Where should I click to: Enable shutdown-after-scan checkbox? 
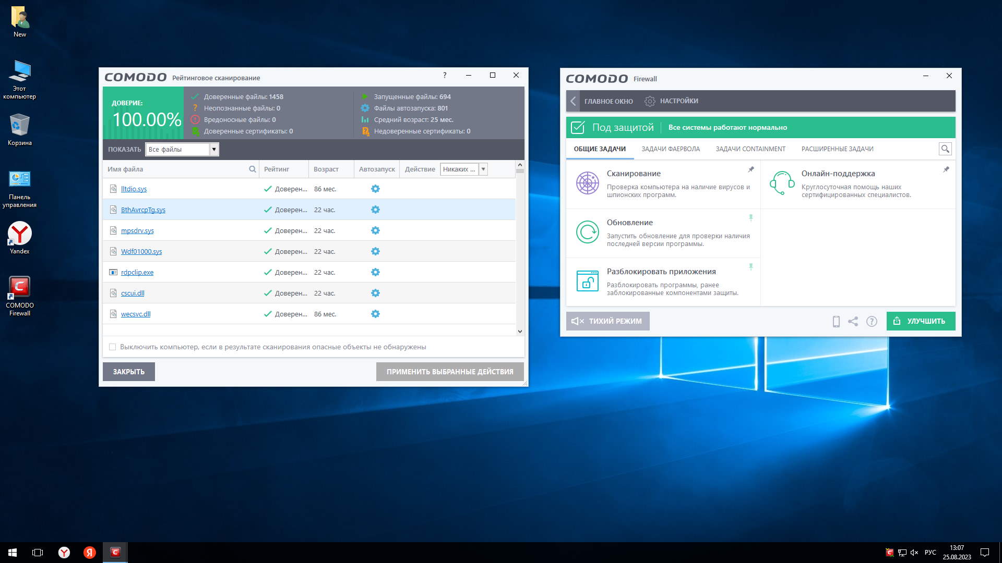112,347
